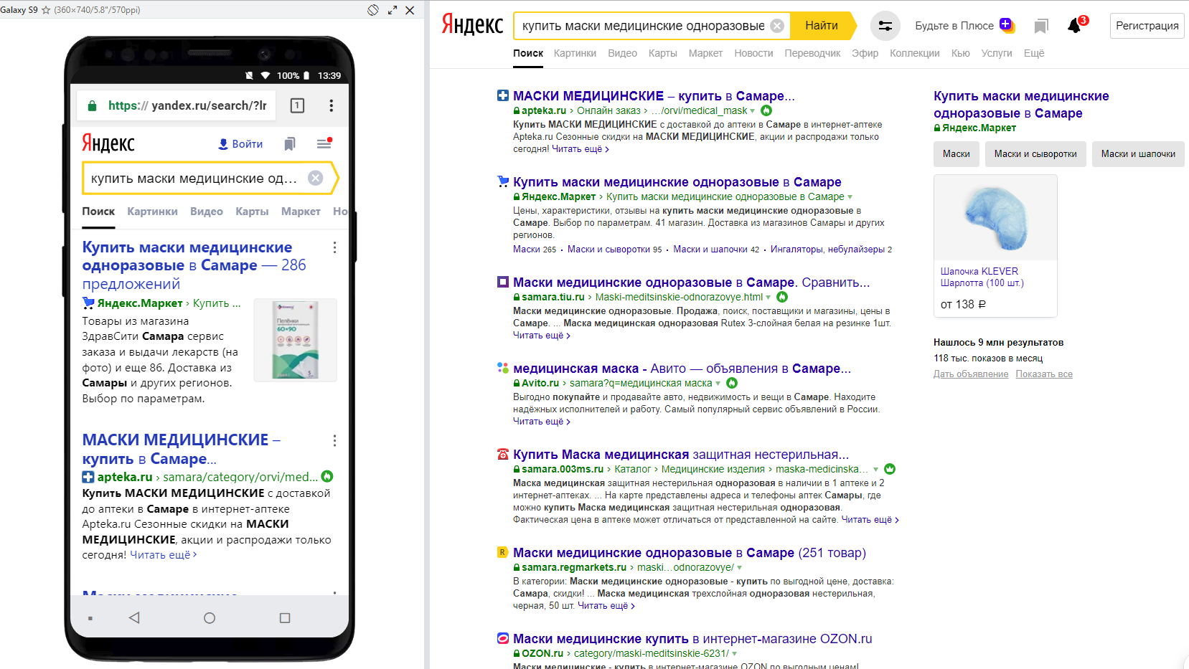
Task: Open mobile browser three-dot menu
Action: (x=331, y=105)
